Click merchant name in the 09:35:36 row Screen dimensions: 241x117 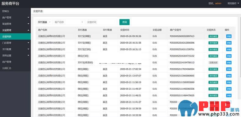[51, 36]
